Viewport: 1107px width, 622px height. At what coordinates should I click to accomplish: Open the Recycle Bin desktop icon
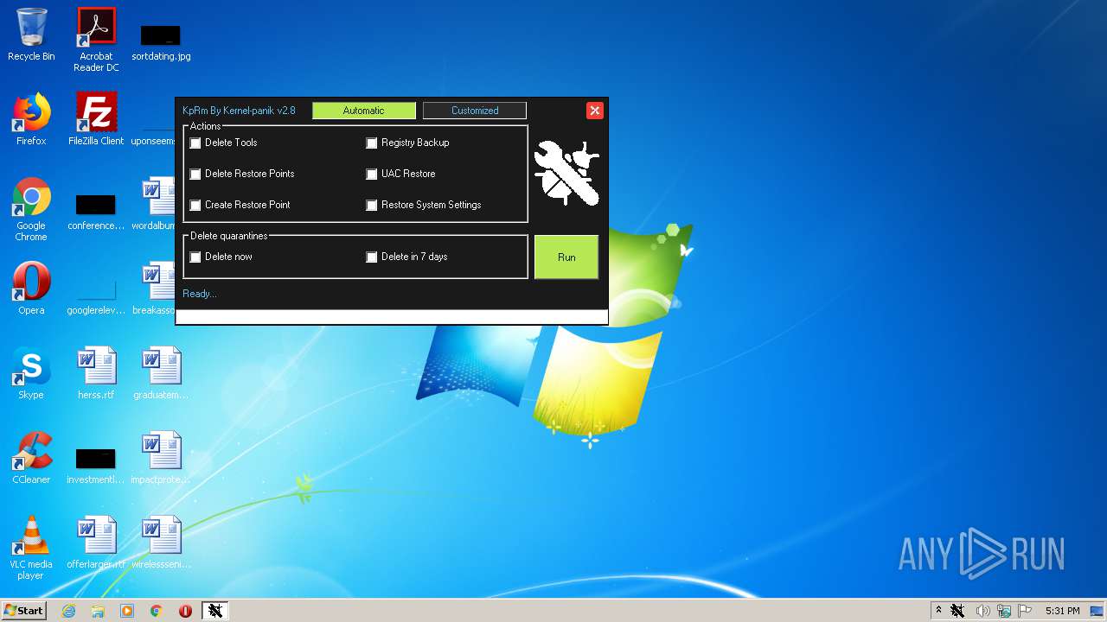(x=31, y=35)
